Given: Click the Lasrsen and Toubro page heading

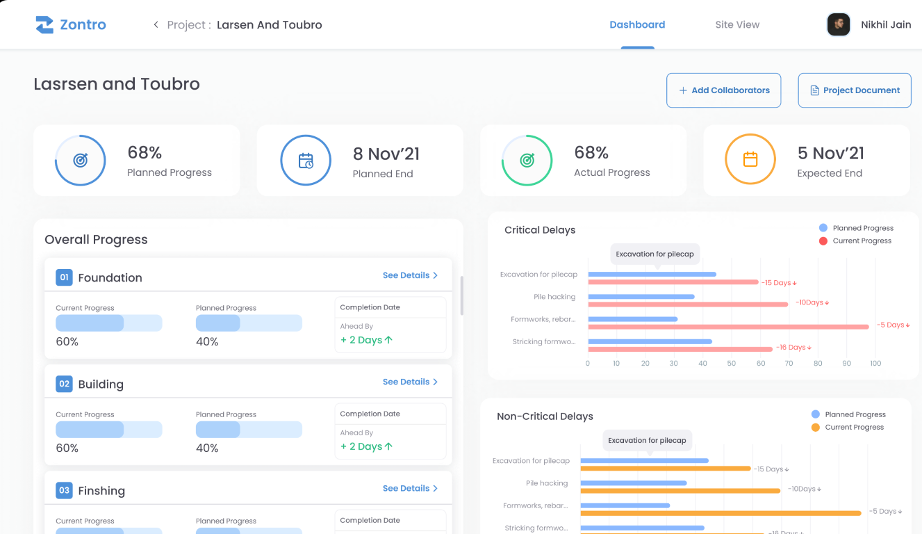Looking at the screenshot, I should pos(117,84).
